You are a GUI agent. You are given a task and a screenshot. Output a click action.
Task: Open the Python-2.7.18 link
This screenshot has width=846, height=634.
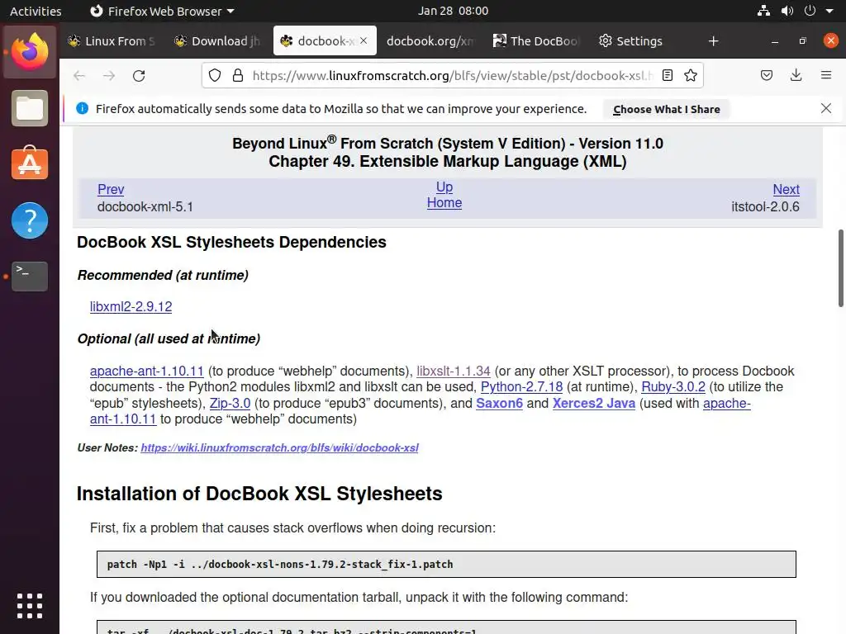click(x=521, y=386)
